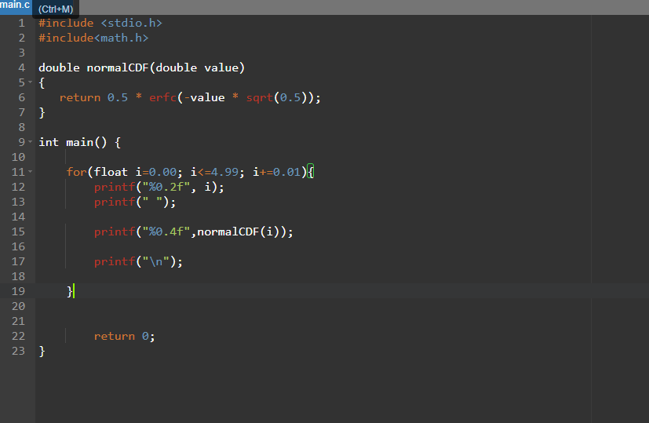Click the 'erfc' function call on line 6
649x423 pixels.
(162, 97)
